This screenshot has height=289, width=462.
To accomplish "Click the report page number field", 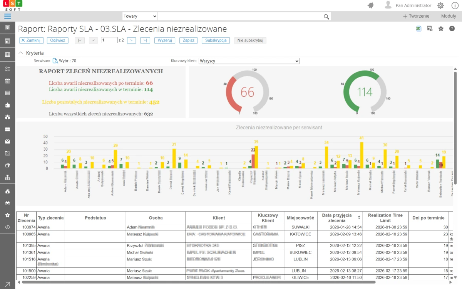I will 109,40.
